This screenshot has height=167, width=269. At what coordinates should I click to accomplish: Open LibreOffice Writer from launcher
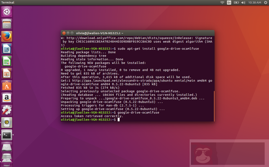click(7, 49)
